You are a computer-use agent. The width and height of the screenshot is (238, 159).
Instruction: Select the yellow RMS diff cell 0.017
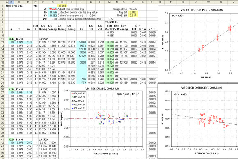[133, 16]
